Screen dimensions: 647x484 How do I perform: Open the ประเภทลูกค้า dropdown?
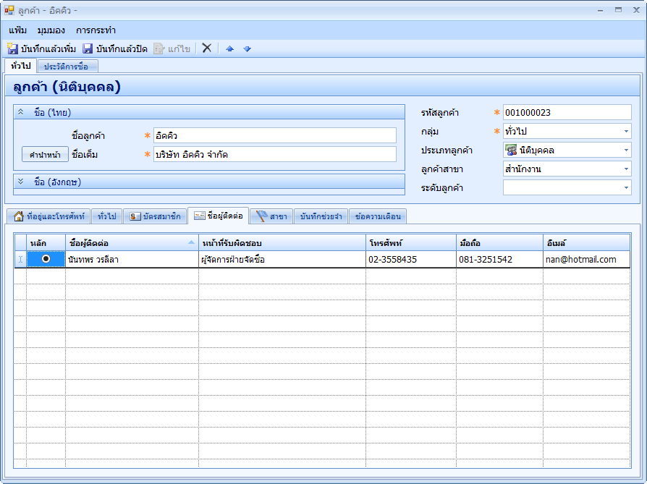pos(625,150)
